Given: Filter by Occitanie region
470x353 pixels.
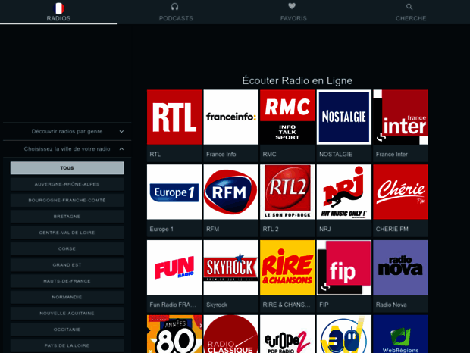Looking at the screenshot, I should click(67, 330).
